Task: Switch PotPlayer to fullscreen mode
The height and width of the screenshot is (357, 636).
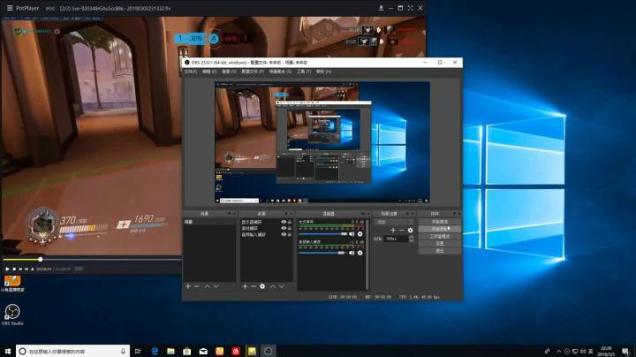Action: (x=410, y=8)
